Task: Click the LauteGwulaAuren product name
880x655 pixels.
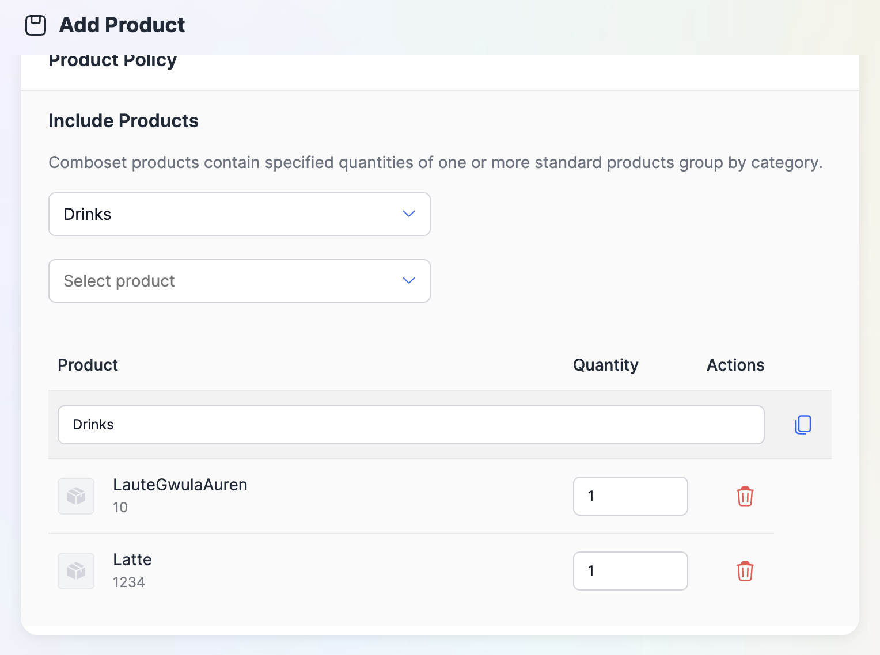Action: point(180,485)
